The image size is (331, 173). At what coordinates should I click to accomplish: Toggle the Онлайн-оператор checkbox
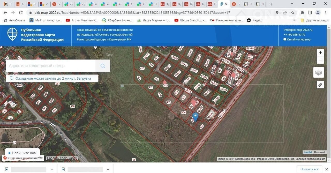285,40
